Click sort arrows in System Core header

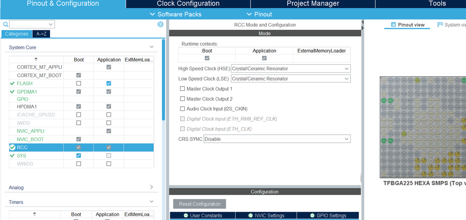point(36,59)
